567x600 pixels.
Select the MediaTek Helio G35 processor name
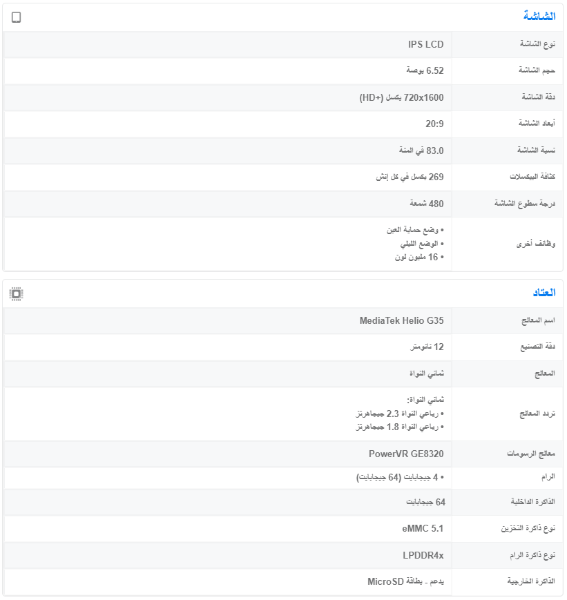(x=401, y=320)
